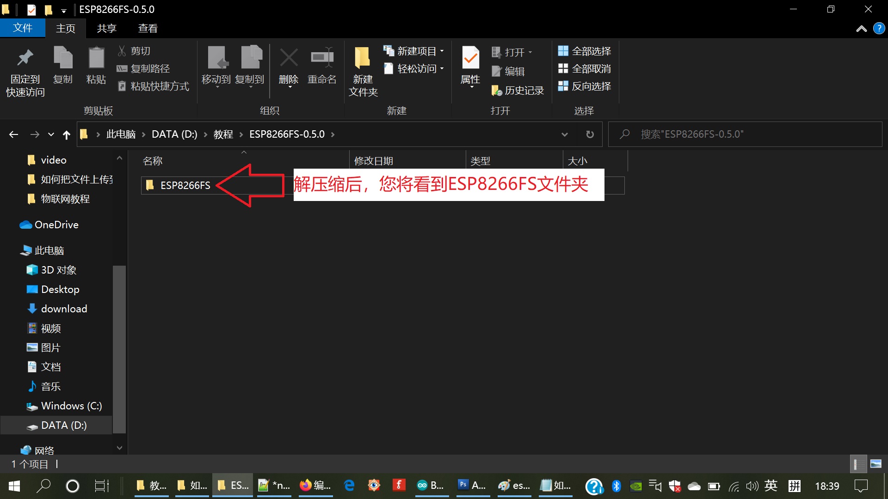Create a new folder with 新建文件夹
Image resolution: width=888 pixels, height=499 pixels.
point(363,59)
